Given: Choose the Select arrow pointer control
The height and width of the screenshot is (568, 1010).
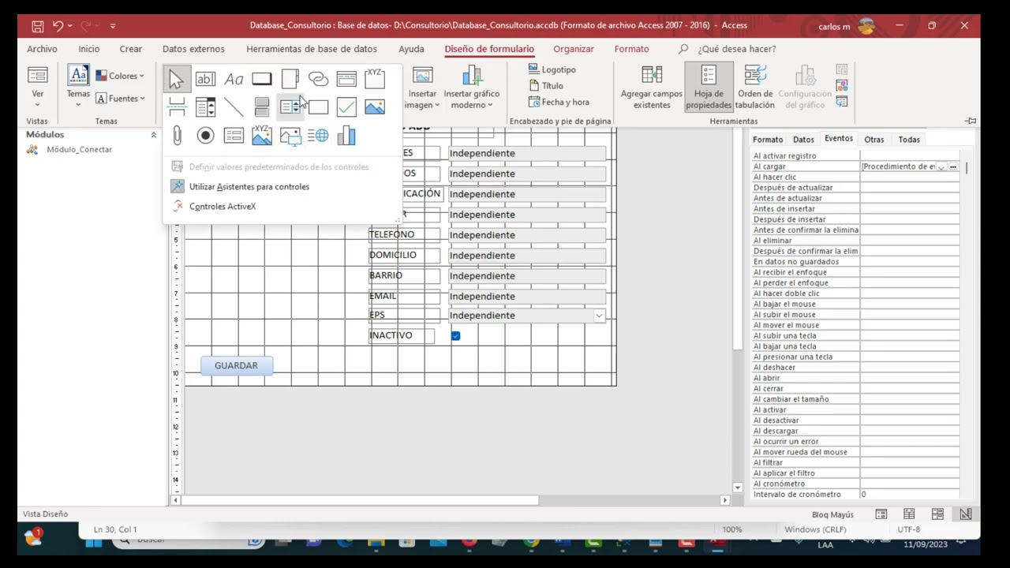Looking at the screenshot, I should 176,79.
